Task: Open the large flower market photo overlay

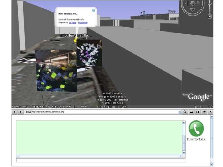Action: 56,71
